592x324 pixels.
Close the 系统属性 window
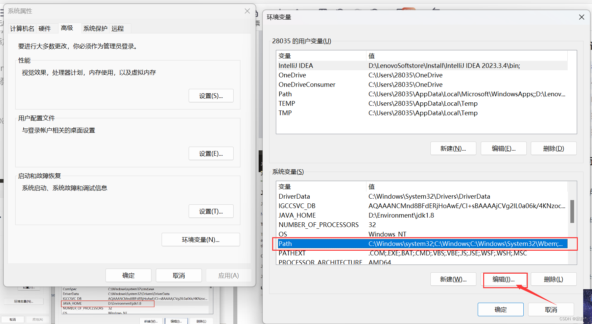pyautogui.click(x=247, y=11)
